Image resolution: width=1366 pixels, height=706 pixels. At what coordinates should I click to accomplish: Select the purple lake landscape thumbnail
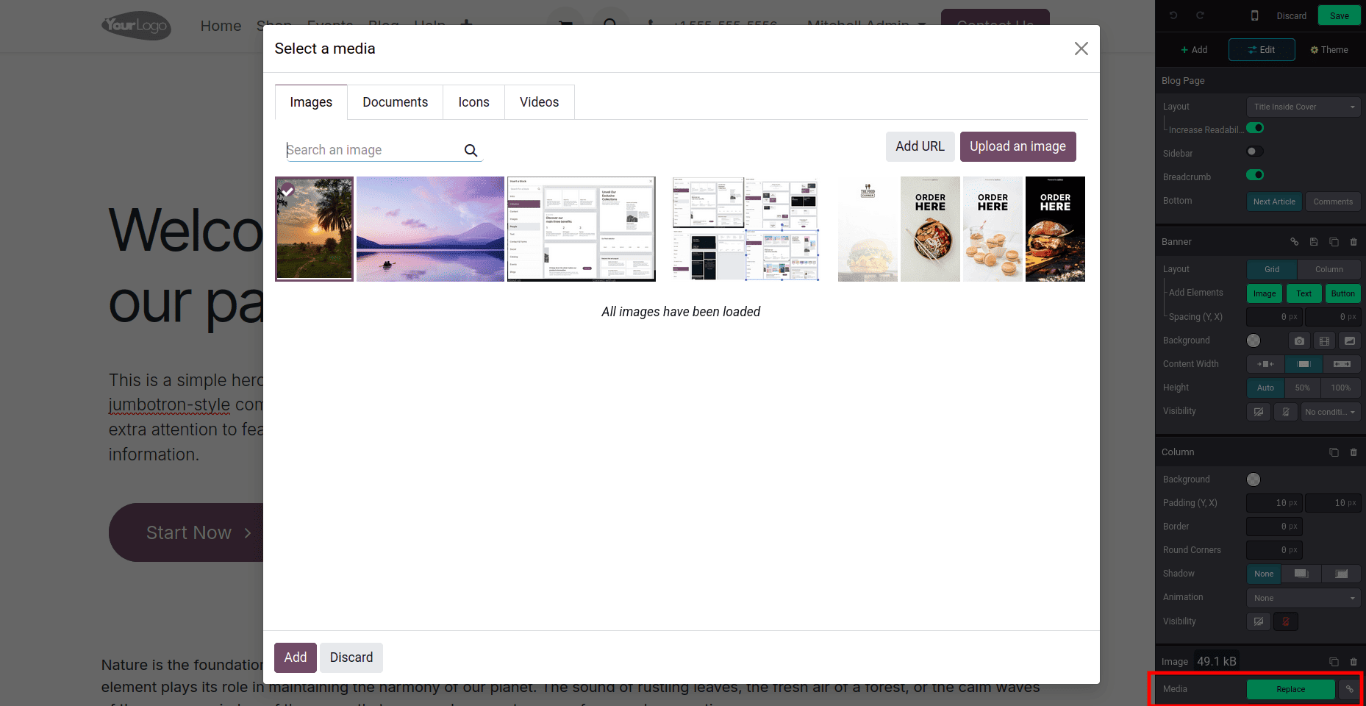click(429, 229)
